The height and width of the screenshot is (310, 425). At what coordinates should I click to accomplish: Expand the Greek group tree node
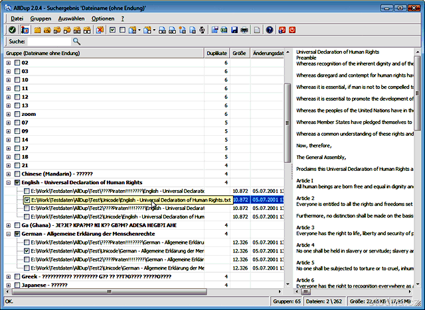tap(8, 277)
